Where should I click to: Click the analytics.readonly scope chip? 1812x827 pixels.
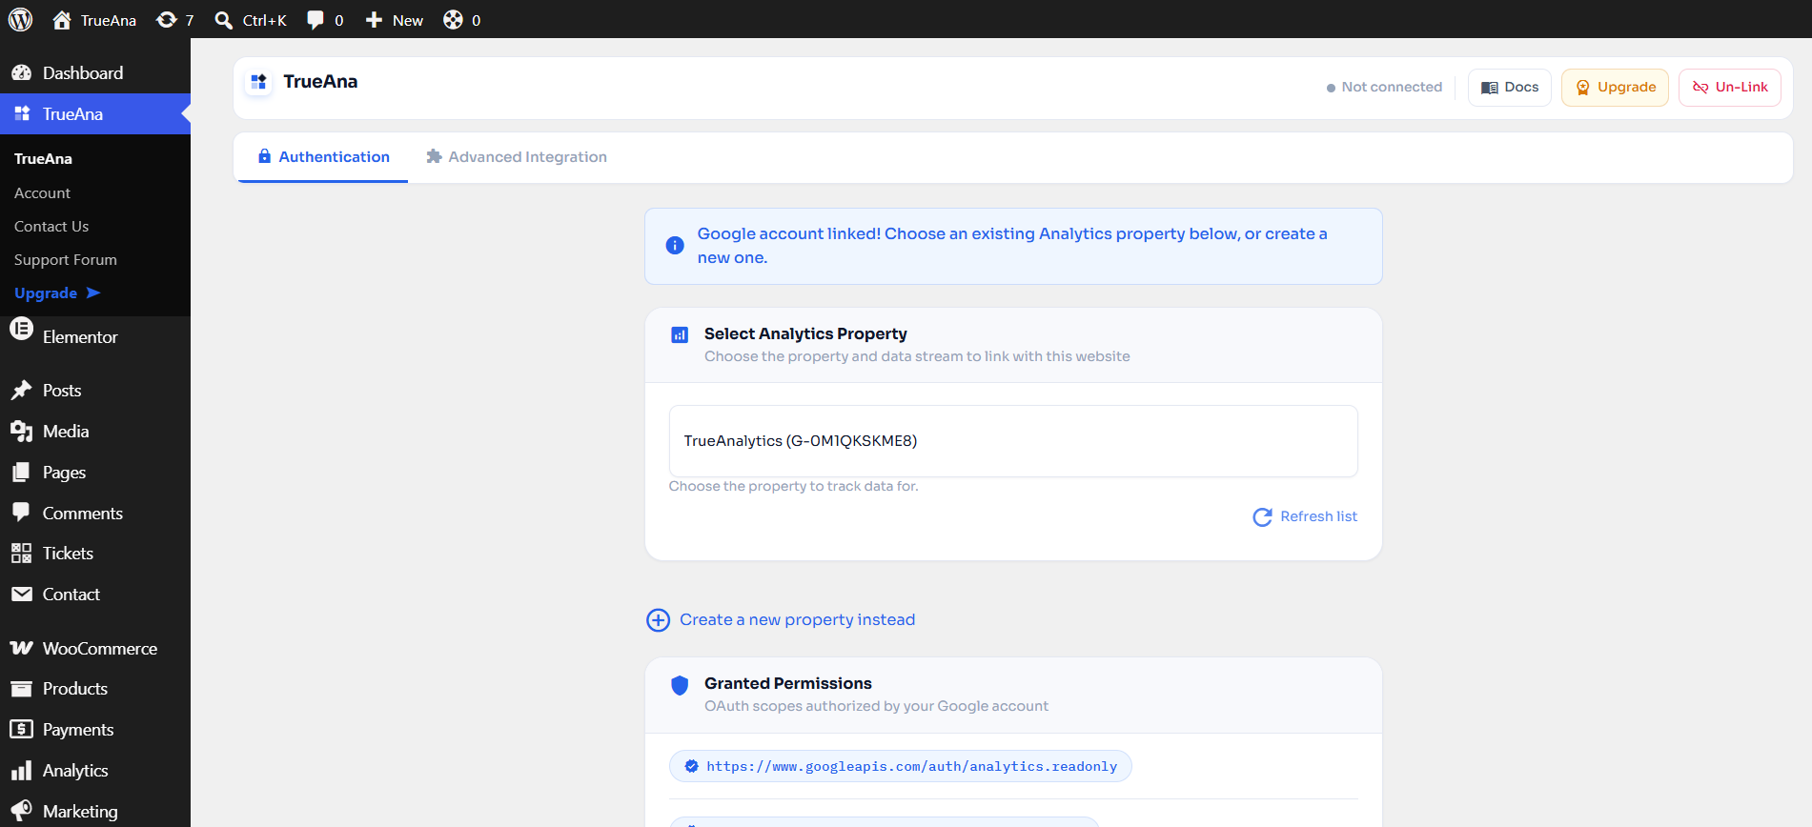[901, 767]
